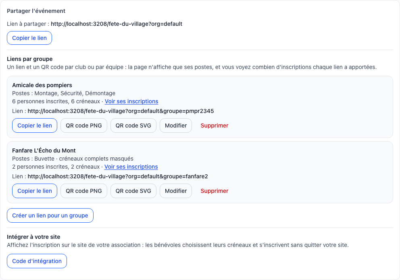Click '2 personnes inscrites, 2 créneaux' text
The image size is (400, 280).
pyautogui.click(x=56, y=167)
